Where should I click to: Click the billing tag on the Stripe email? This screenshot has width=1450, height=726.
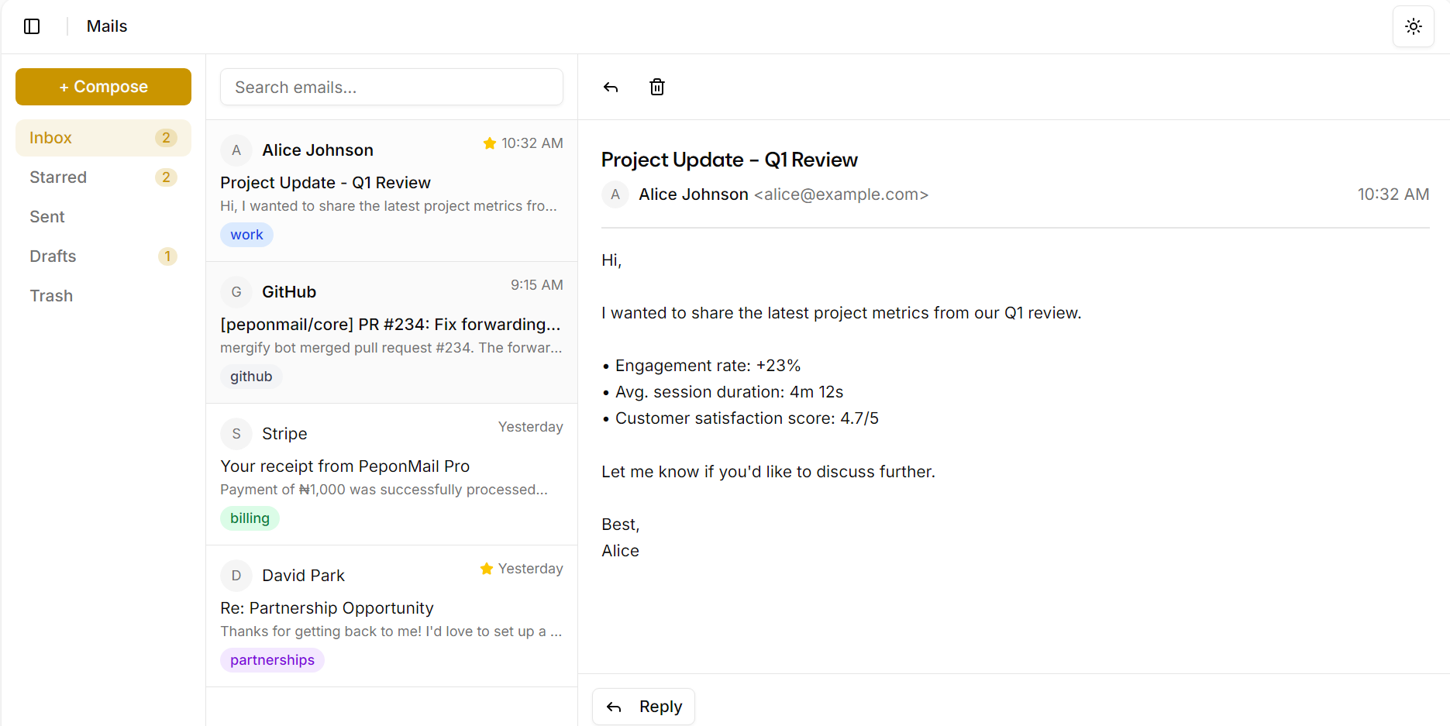point(250,518)
